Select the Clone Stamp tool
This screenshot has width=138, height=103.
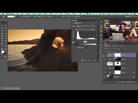pyautogui.click(x=2, y=36)
